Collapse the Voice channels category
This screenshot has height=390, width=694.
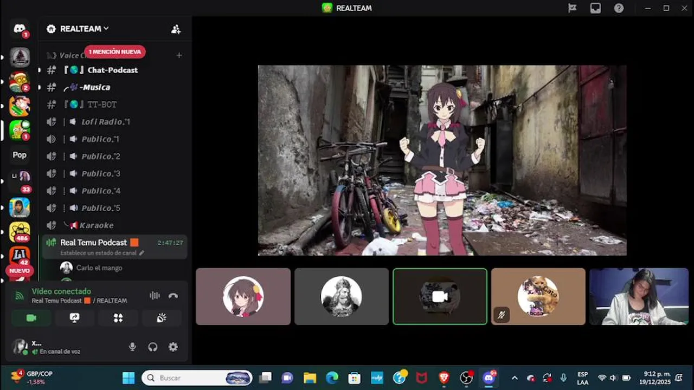tap(65, 55)
